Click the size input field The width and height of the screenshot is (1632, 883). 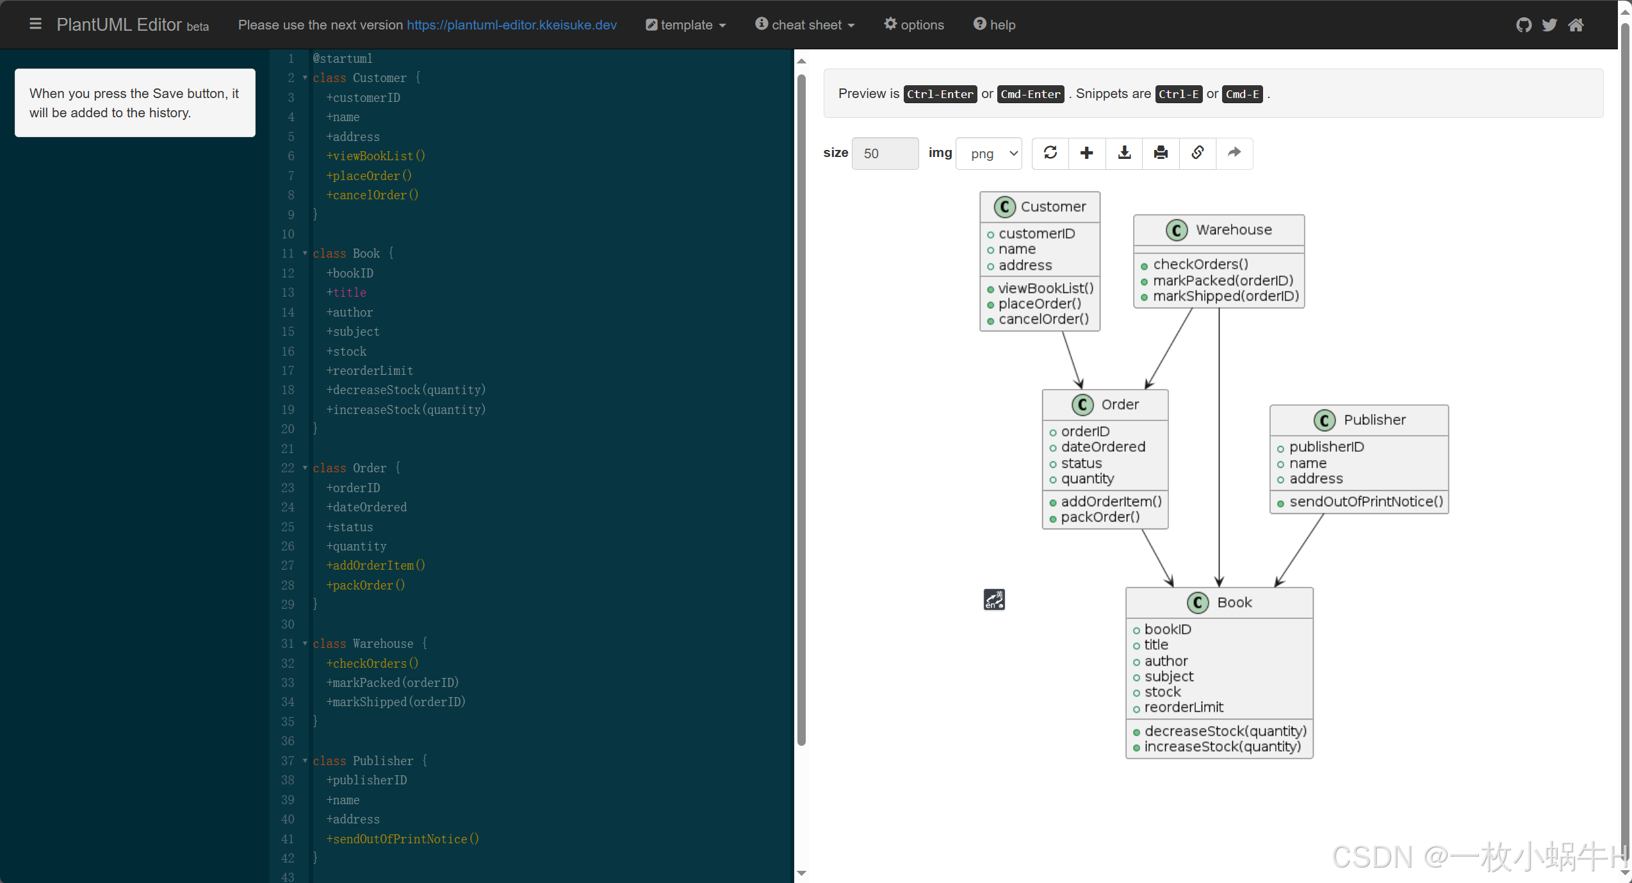tap(885, 154)
